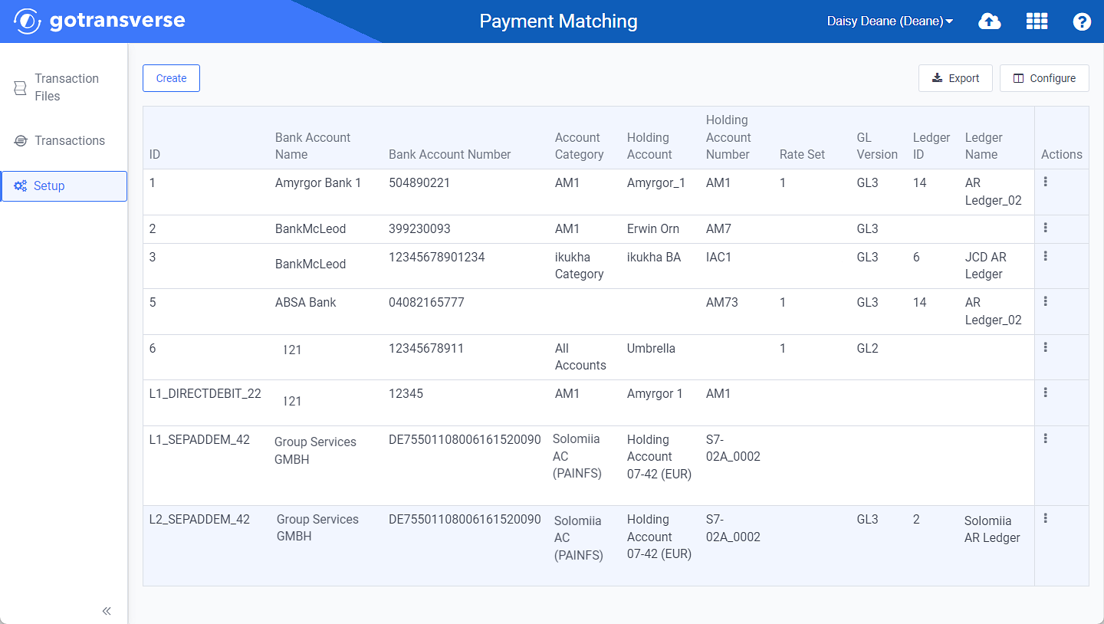Click the ID column header

155,154
